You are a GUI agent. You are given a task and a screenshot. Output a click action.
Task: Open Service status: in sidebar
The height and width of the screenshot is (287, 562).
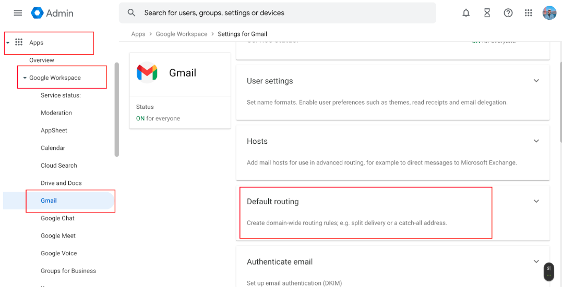pyautogui.click(x=61, y=95)
